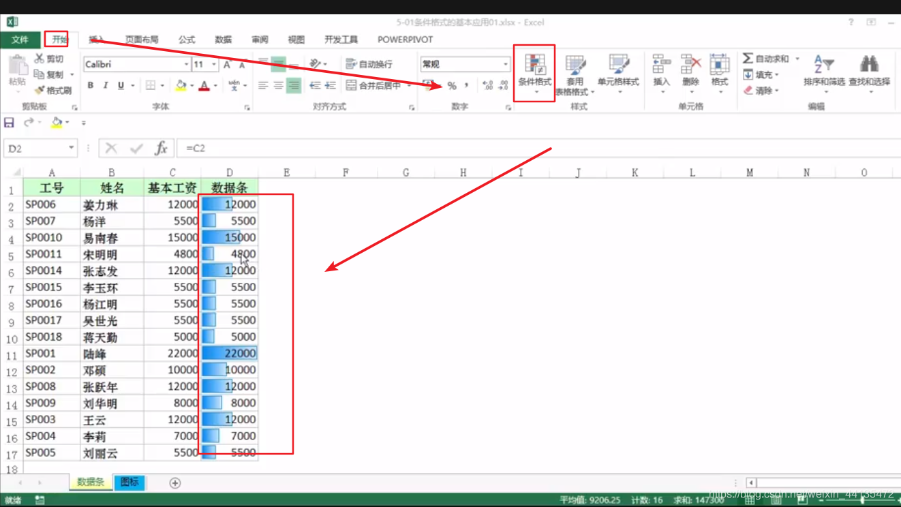The image size is (901, 507).
Task: Switch to the 页面布局 tab
Action: [x=142, y=40]
